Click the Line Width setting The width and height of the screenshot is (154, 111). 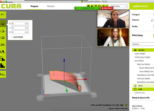coord(139,61)
